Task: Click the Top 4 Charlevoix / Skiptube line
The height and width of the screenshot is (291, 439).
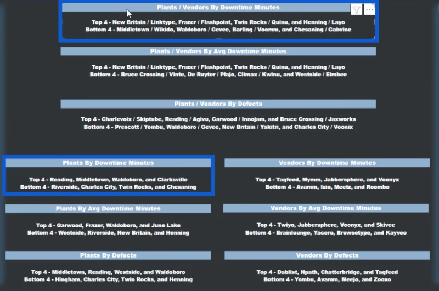Action: pyautogui.click(x=218, y=119)
